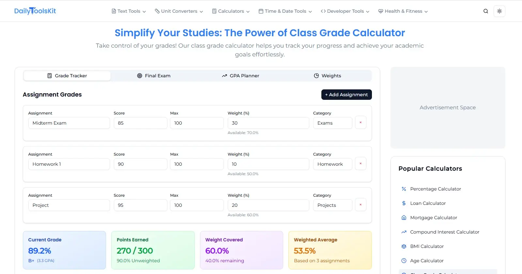Screen dimensions: 522x274
Task: Click the Mortgage Calculator house icon
Action: pos(404,217)
